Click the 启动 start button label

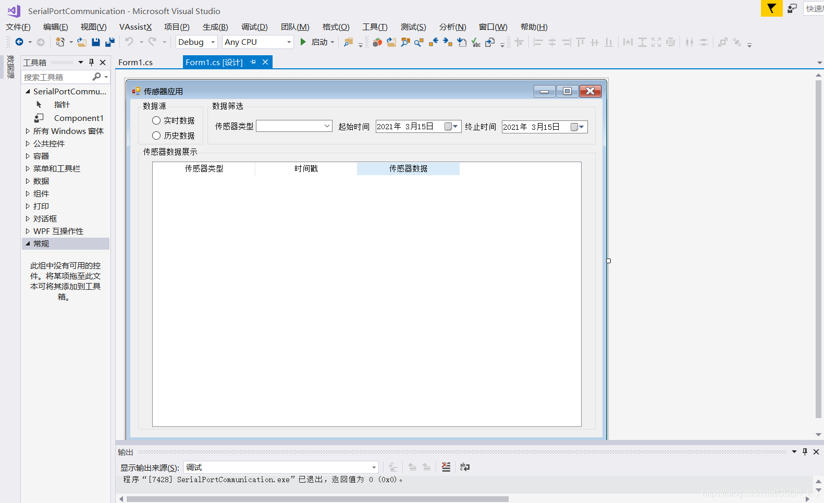tap(319, 42)
